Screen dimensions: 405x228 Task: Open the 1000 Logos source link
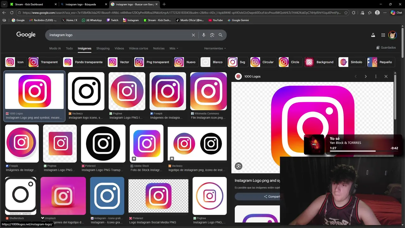point(249,76)
